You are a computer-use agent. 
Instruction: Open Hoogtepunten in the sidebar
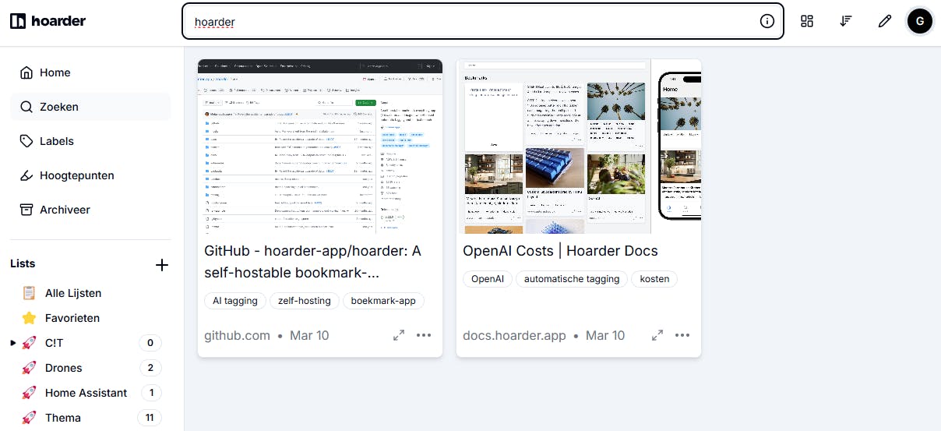pos(90,175)
